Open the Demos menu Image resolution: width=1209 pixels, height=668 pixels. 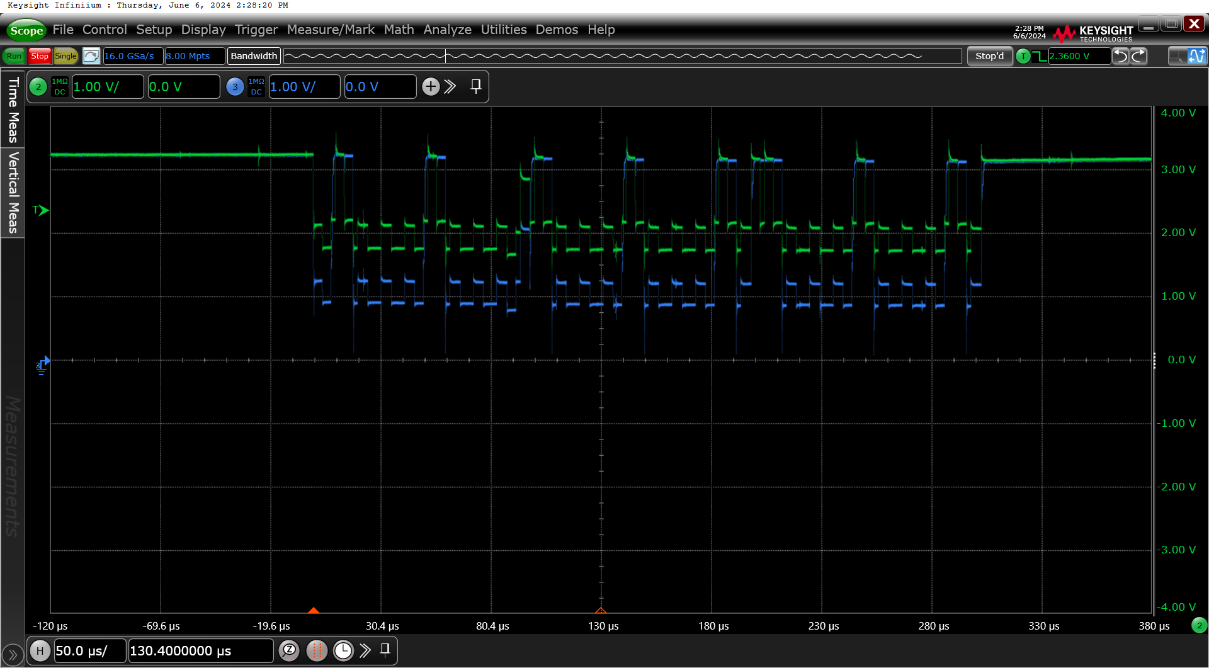point(557,30)
